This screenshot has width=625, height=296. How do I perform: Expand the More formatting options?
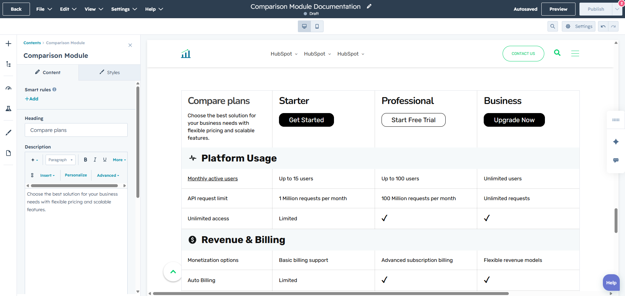coord(119,160)
